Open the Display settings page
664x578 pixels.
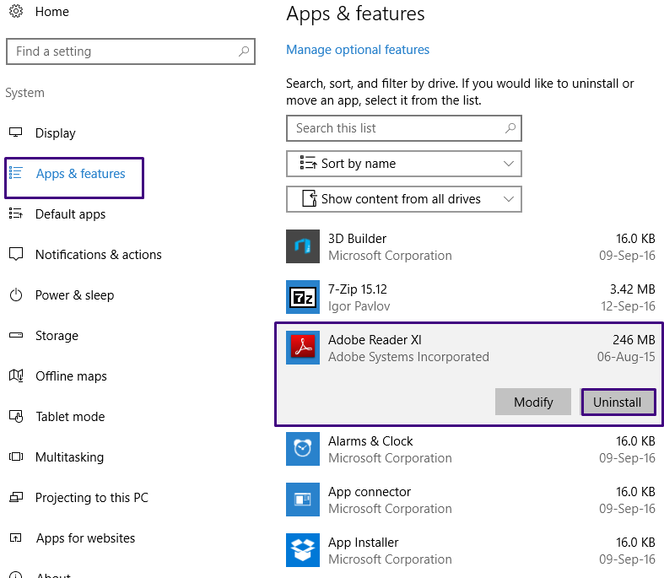(56, 133)
